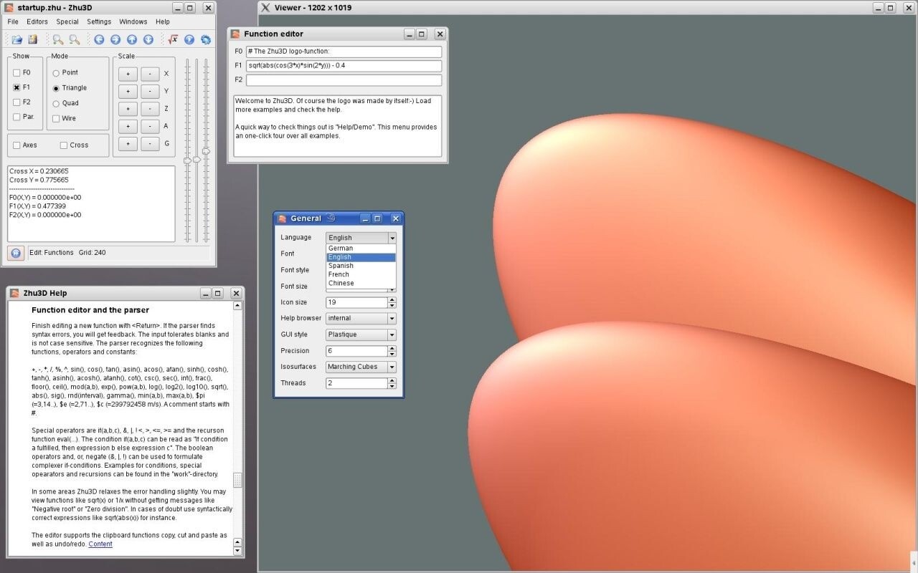Open the Settings menu
Viewport: 918px width, 573px height.
[99, 22]
